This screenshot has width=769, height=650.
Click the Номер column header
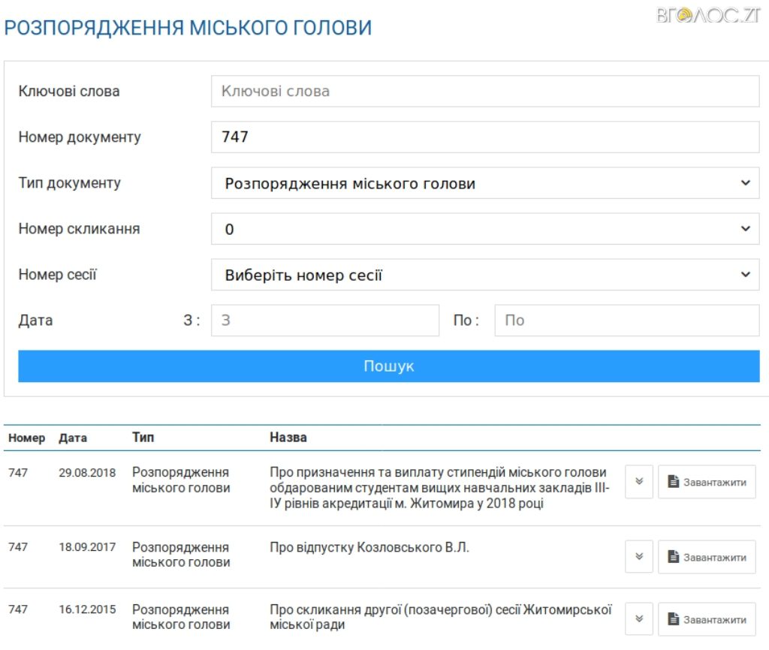point(26,438)
